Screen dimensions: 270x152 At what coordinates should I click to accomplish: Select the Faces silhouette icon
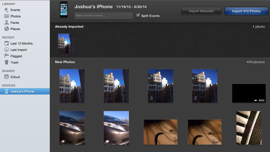pos(6,22)
